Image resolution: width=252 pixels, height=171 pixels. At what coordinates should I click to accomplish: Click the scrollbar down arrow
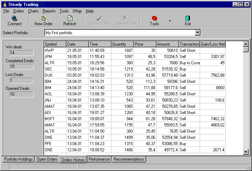coord(246,152)
